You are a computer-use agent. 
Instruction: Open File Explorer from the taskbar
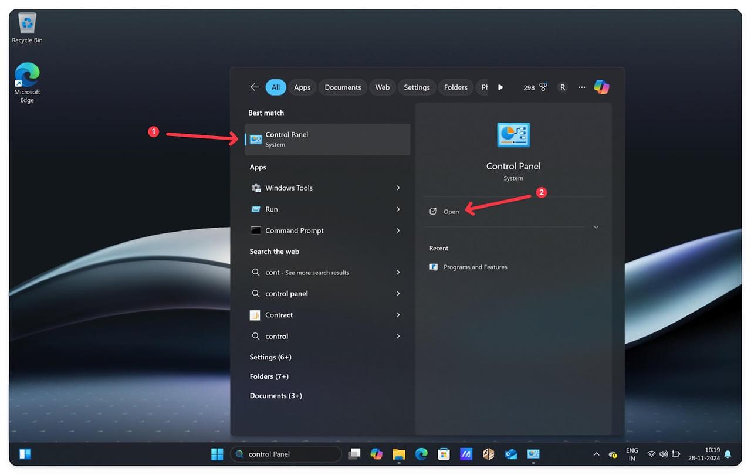click(x=399, y=454)
